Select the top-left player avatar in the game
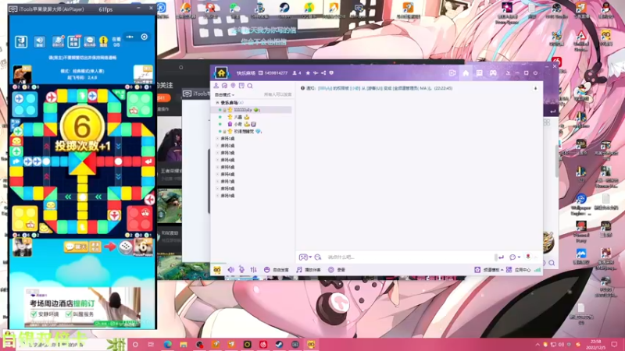Image resolution: width=625 pixels, height=351 pixels. [x=23, y=74]
